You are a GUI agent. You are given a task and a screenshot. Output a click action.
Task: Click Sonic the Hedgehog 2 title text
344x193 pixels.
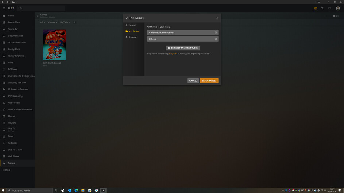click(52, 63)
